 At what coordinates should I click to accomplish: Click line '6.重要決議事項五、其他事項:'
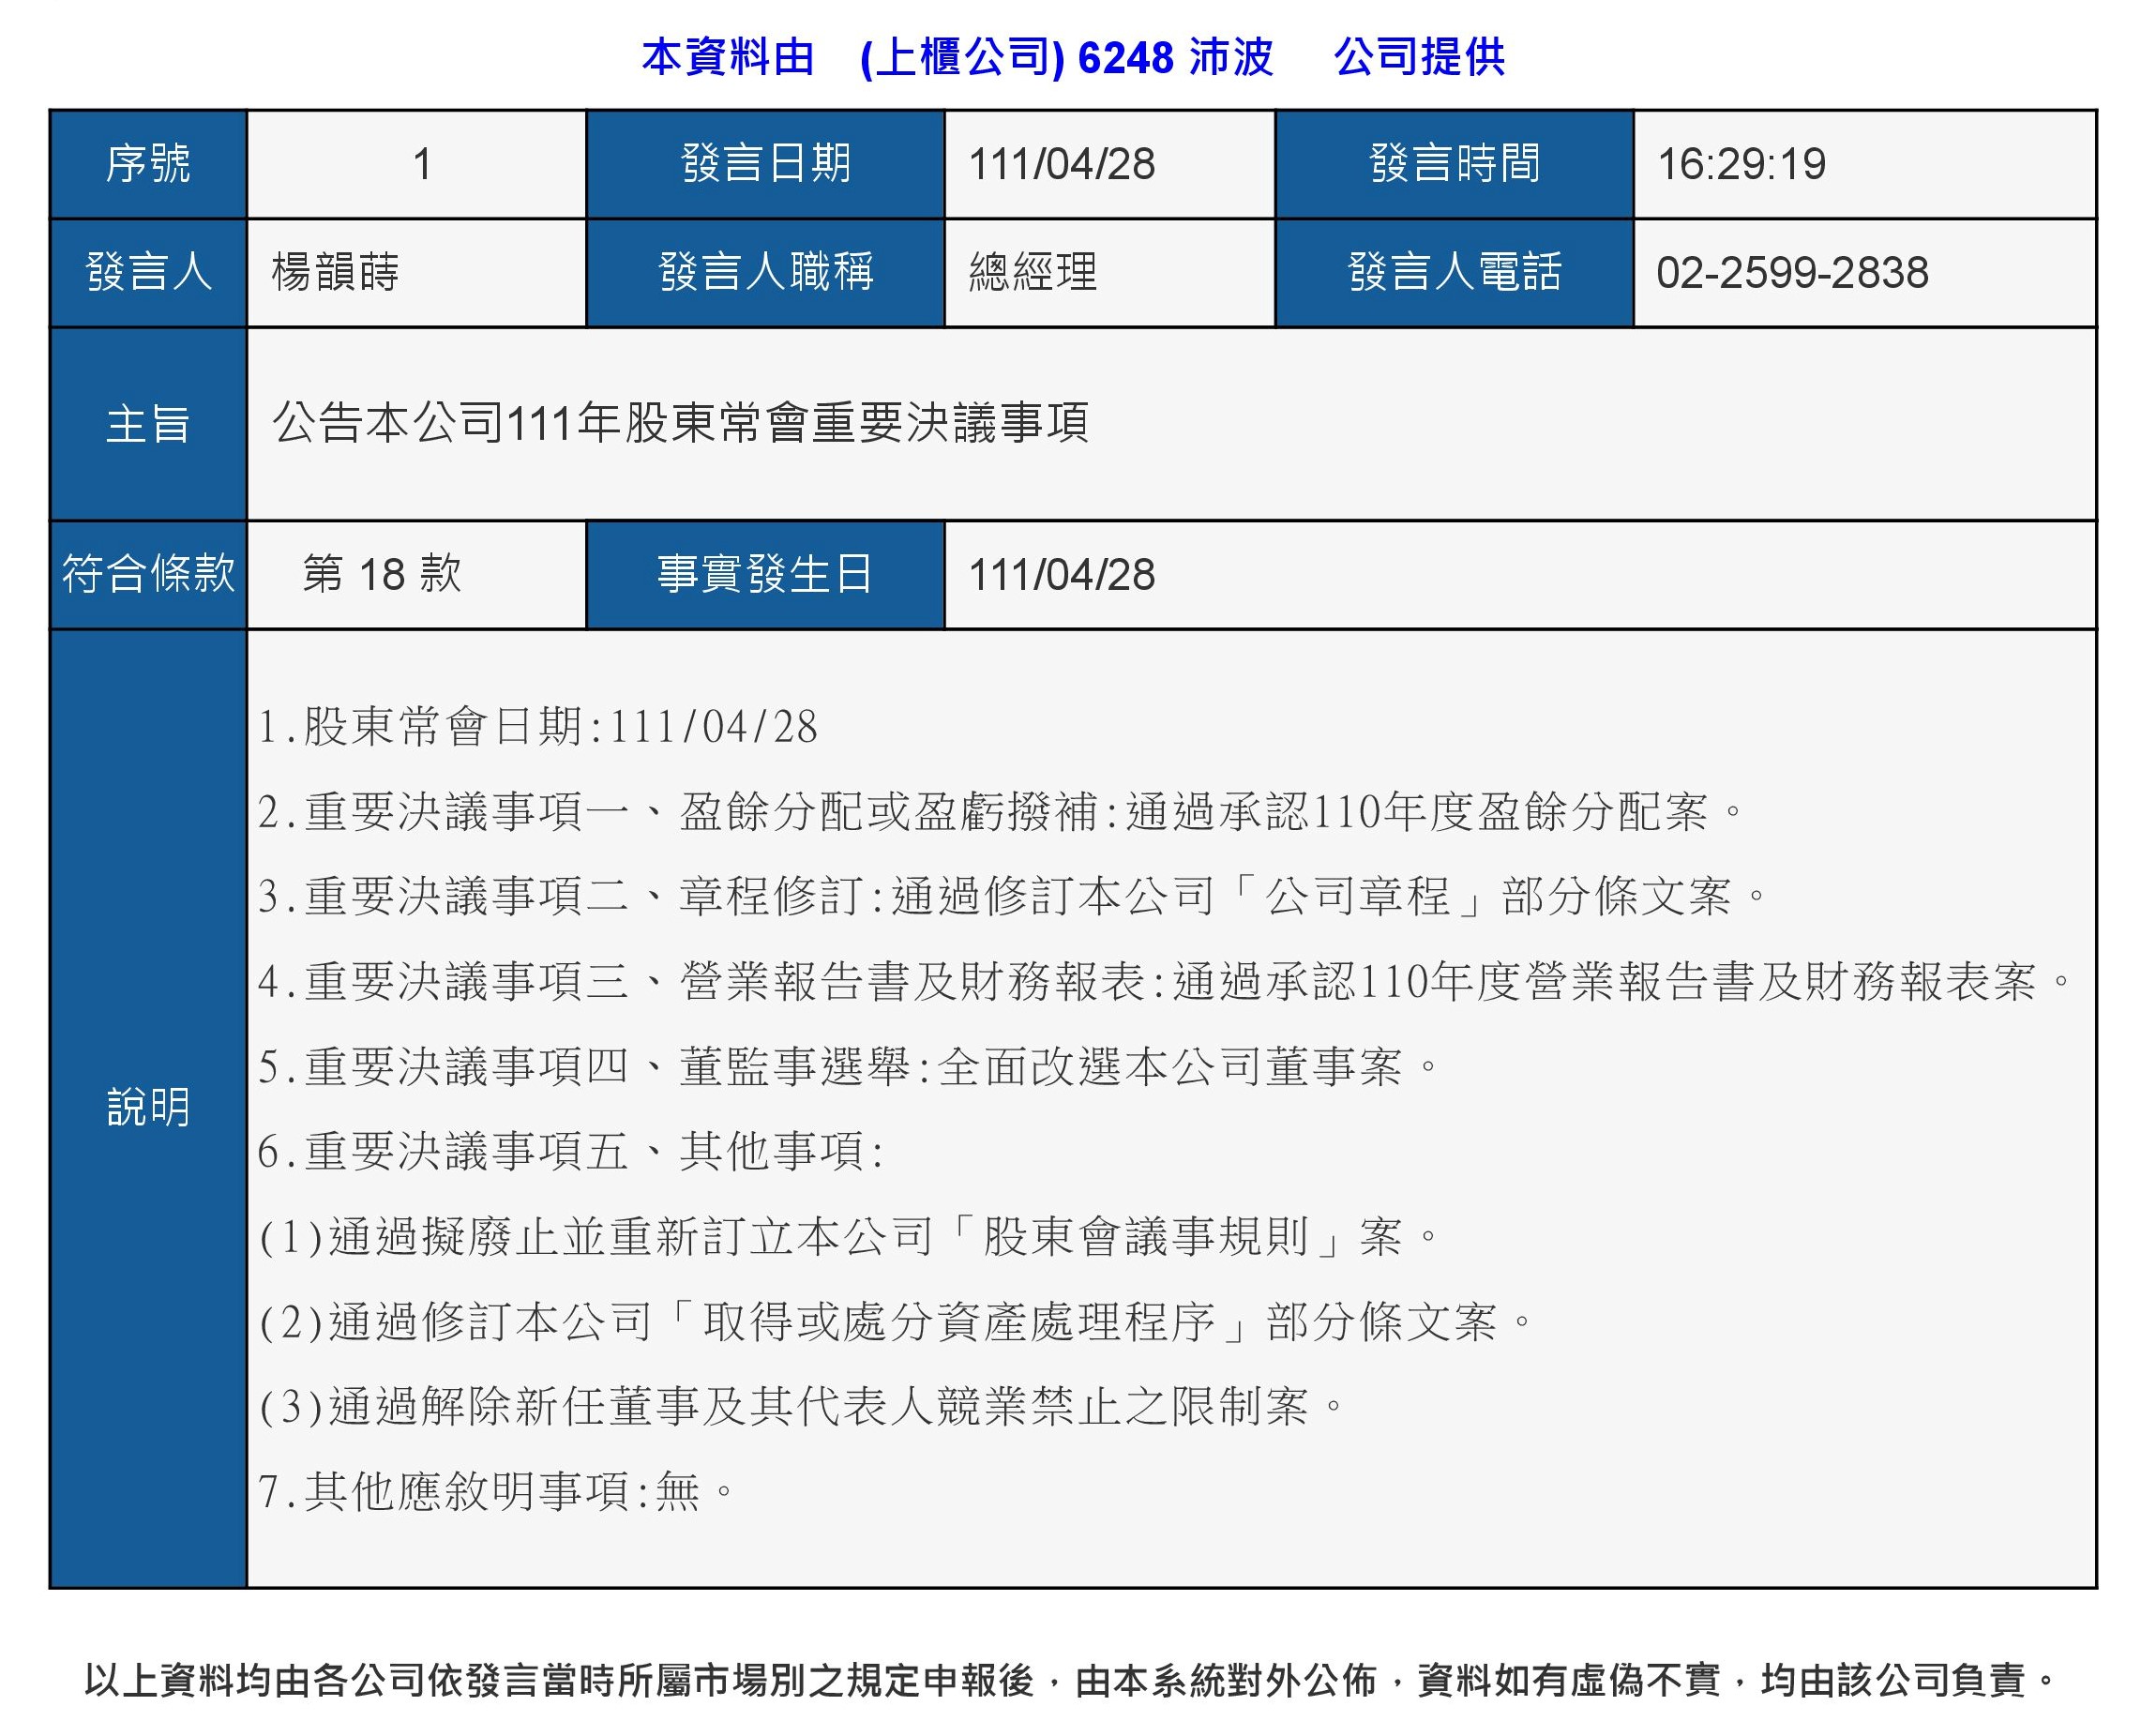[571, 1152]
